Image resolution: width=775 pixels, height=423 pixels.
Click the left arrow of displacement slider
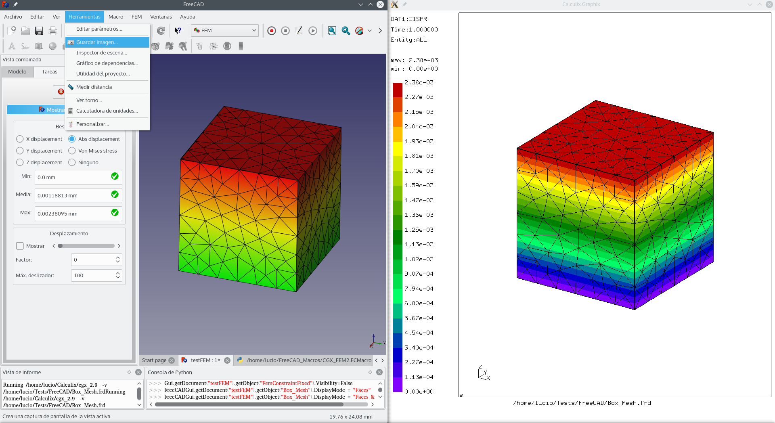click(54, 246)
